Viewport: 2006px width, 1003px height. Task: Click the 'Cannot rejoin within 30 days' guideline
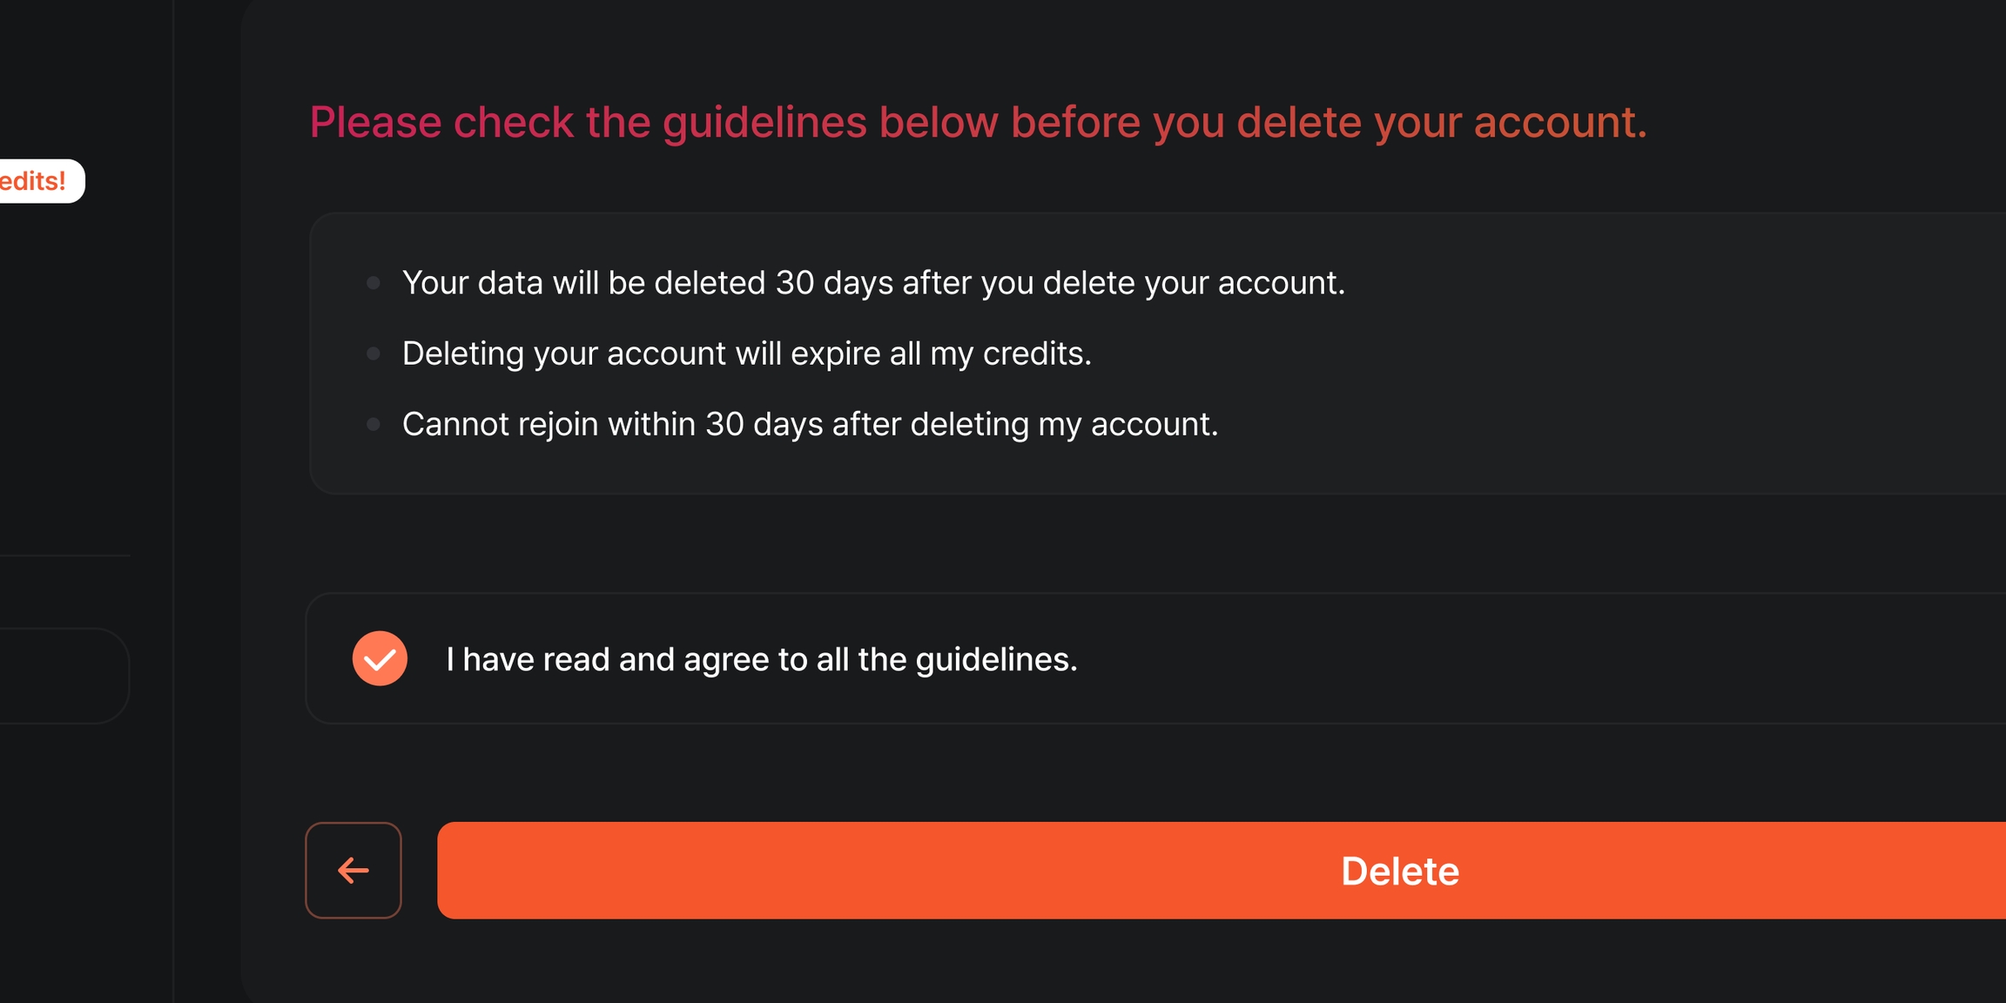(810, 424)
